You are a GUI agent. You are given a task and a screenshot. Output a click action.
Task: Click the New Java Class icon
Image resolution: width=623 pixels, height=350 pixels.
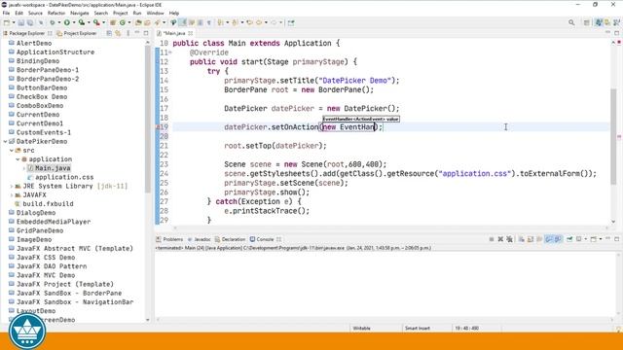pyautogui.click(x=123, y=22)
